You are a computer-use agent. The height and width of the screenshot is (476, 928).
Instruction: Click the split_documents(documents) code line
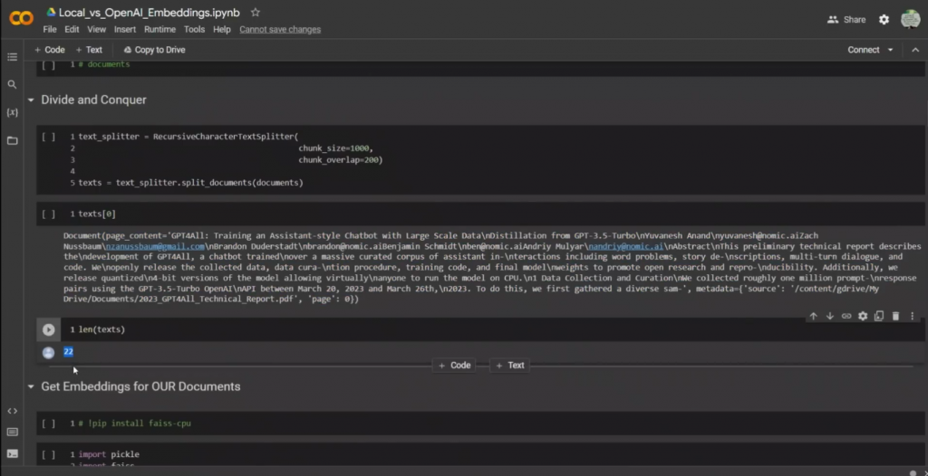coord(190,183)
